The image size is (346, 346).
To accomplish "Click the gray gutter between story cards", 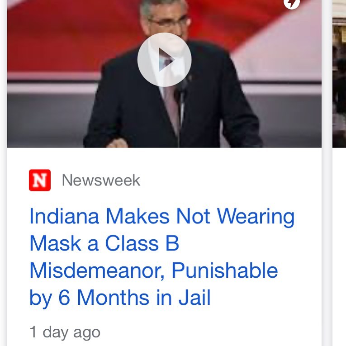I will coord(327,173).
